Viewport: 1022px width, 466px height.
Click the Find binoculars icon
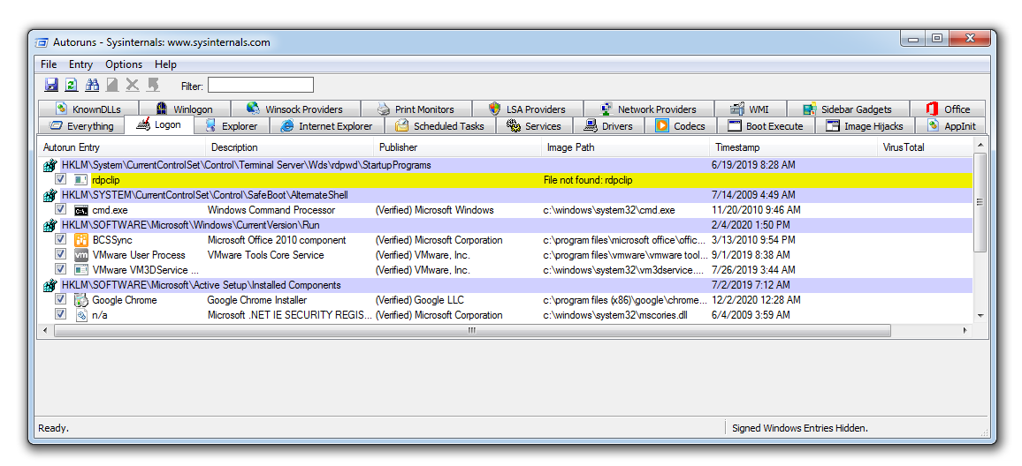click(x=92, y=85)
